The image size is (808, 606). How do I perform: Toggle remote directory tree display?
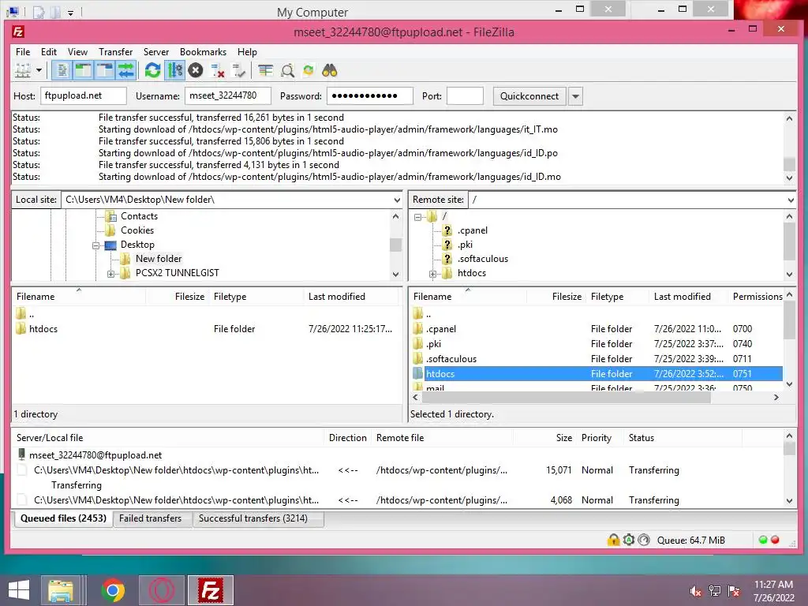[105, 70]
